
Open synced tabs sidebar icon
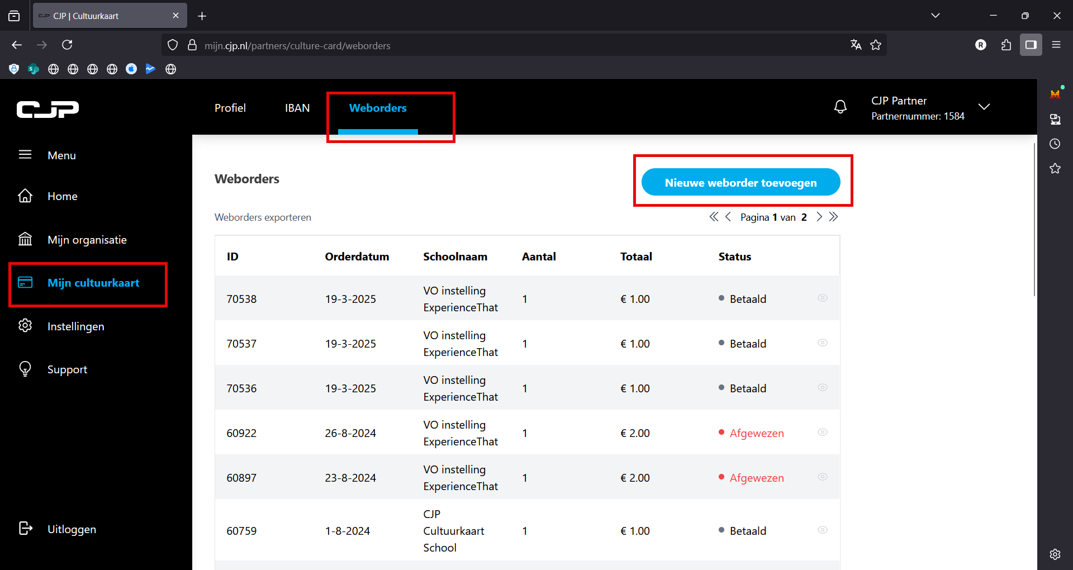[1055, 119]
